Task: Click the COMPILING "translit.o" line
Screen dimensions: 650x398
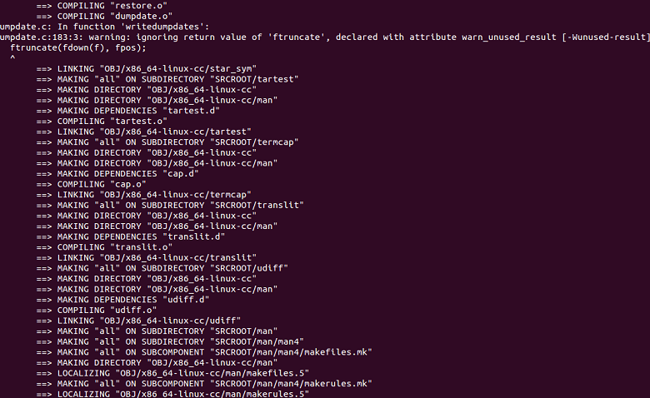Action: click(x=104, y=247)
